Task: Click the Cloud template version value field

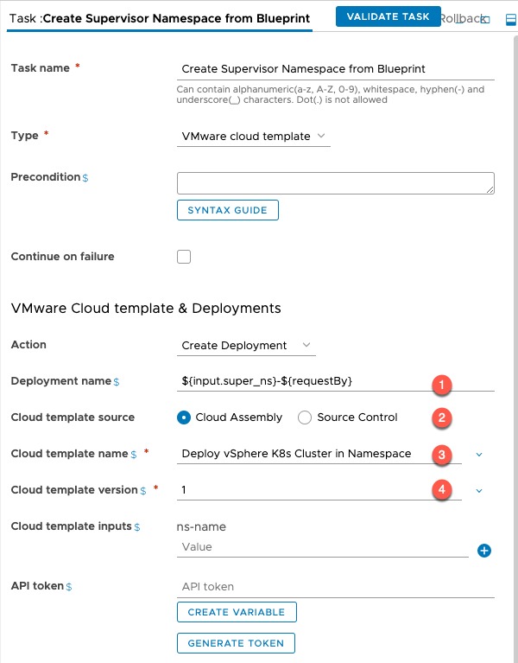Action: (x=319, y=490)
